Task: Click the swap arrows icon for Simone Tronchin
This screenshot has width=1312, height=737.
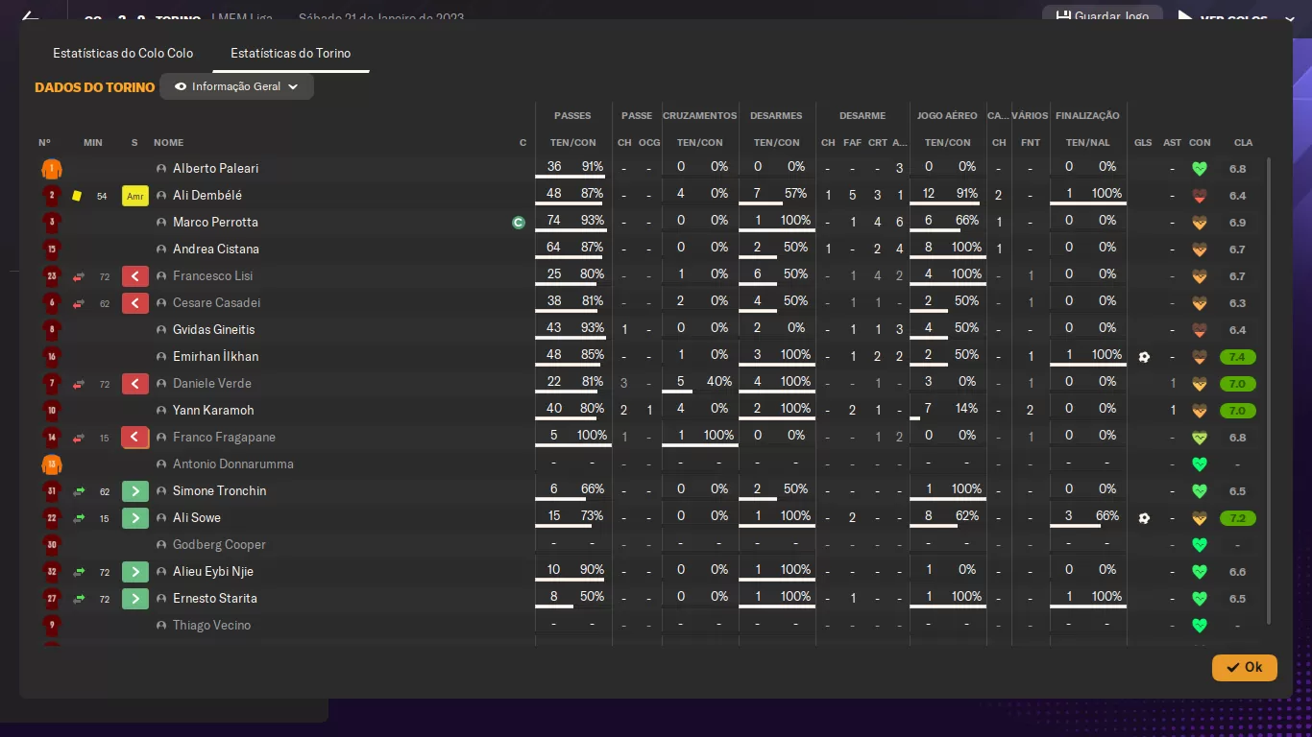Action: tap(79, 491)
